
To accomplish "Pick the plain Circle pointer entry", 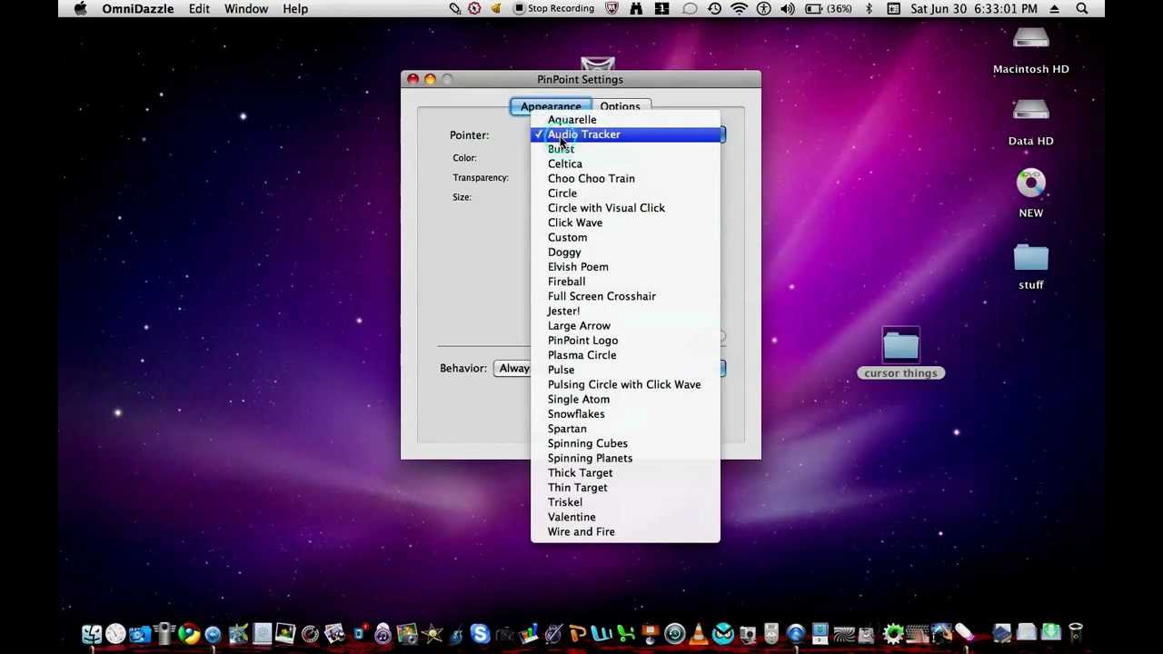I will (625, 193).
